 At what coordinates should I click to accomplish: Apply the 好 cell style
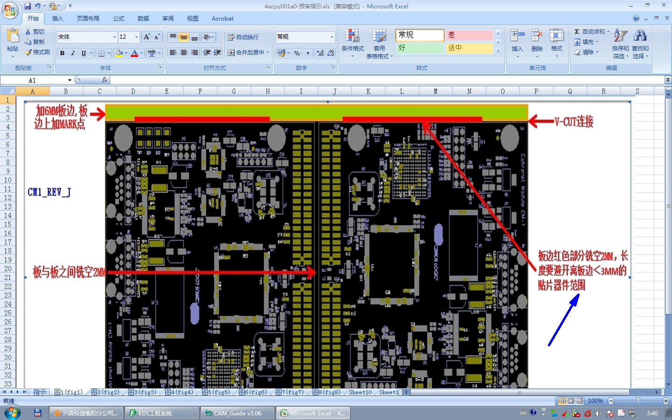click(420, 48)
